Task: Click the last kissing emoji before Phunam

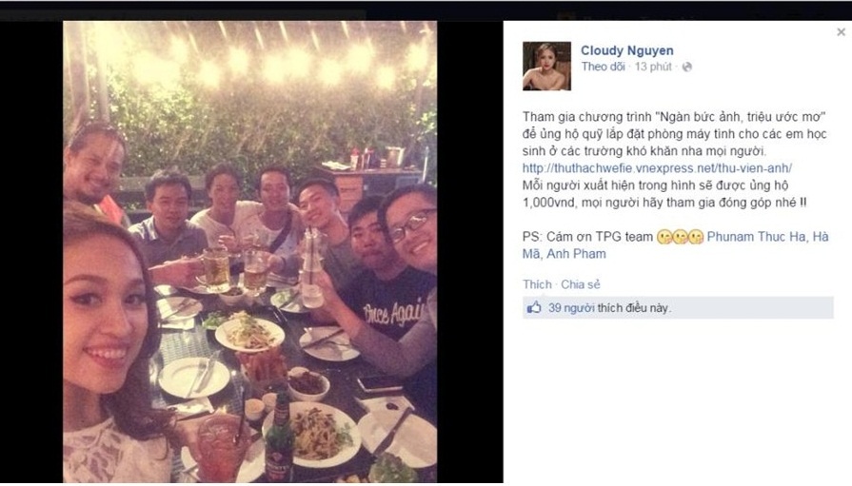Action: click(x=696, y=237)
